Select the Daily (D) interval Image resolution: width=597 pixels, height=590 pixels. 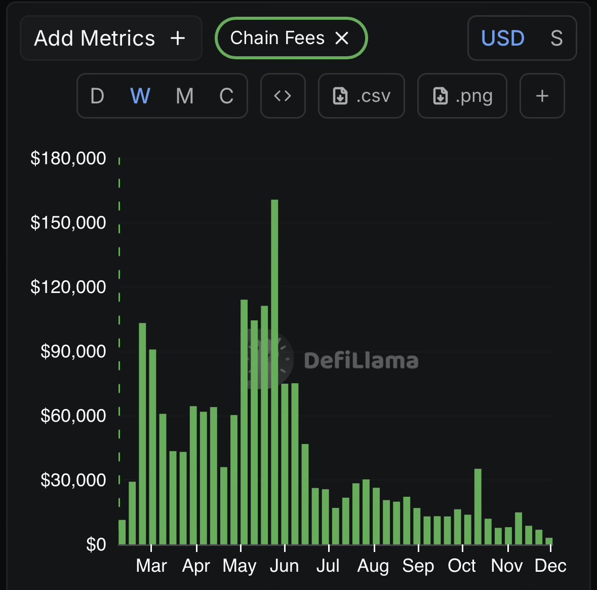click(97, 96)
